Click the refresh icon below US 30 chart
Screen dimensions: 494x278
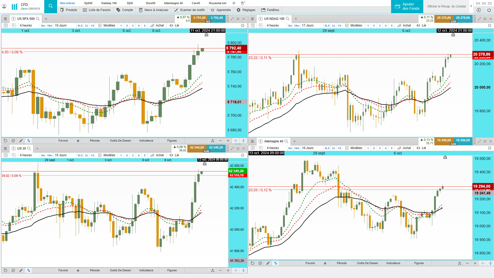(x=5, y=270)
